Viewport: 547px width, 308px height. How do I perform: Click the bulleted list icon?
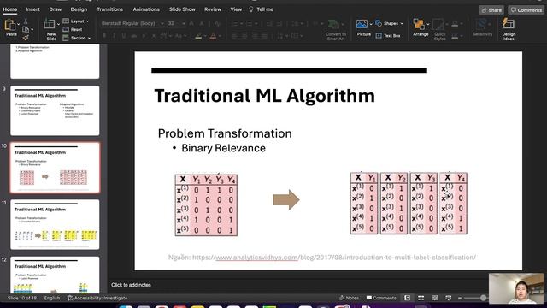[234, 23]
